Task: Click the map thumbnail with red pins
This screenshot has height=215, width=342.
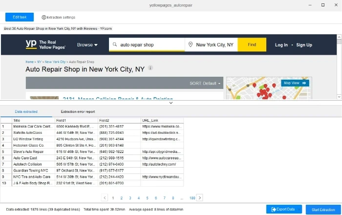Action: (269, 88)
